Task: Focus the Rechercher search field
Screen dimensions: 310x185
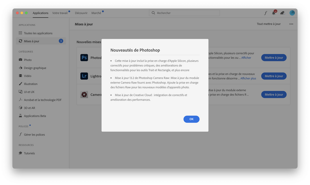Action: coord(184,13)
